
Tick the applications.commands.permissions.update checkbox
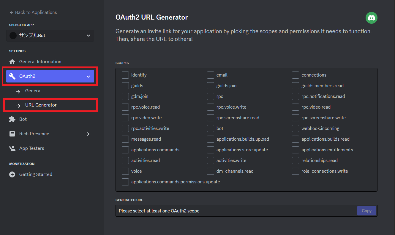pyautogui.click(x=125, y=182)
